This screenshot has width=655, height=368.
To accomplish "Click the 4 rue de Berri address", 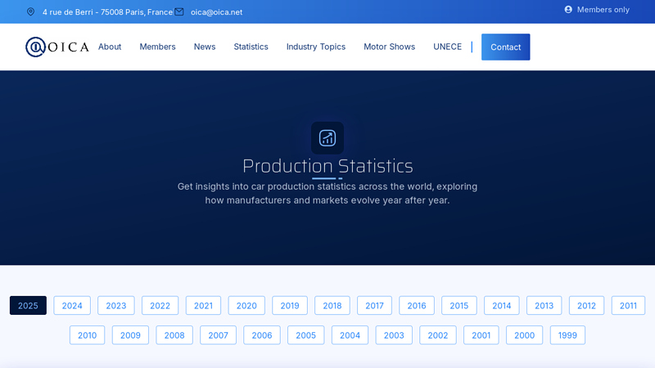I will [108, 12].
